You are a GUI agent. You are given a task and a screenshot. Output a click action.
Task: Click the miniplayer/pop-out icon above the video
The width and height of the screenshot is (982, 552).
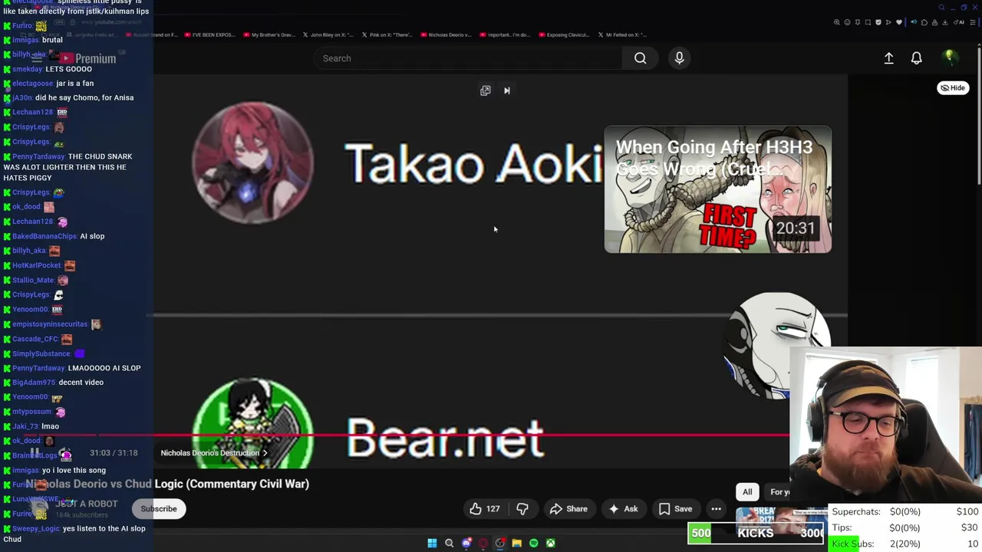486,90
